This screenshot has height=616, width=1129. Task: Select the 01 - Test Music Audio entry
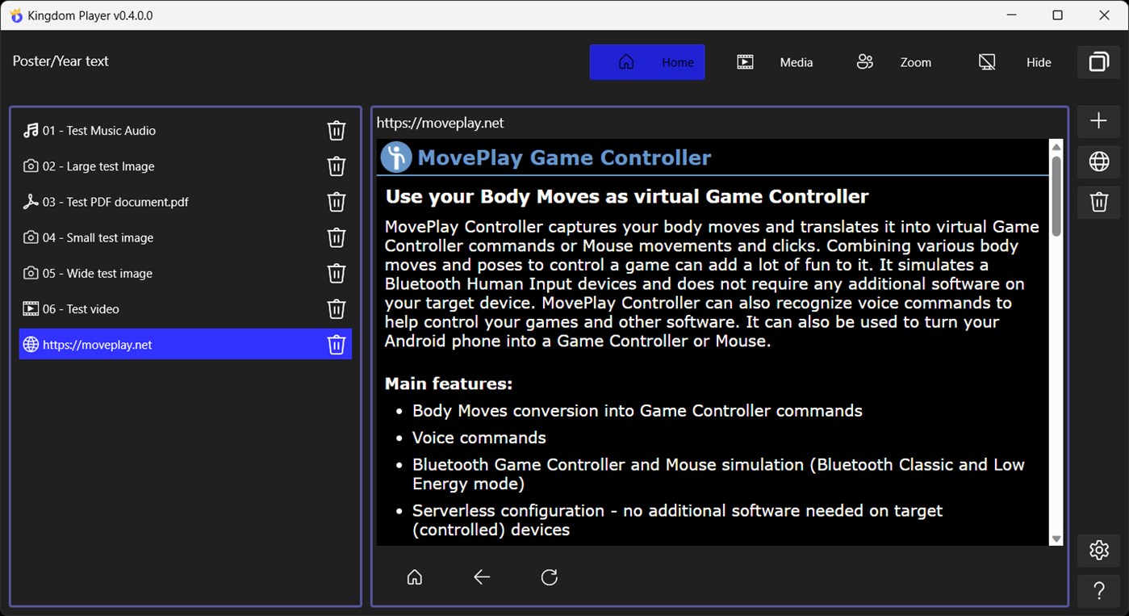coord(186,131)
